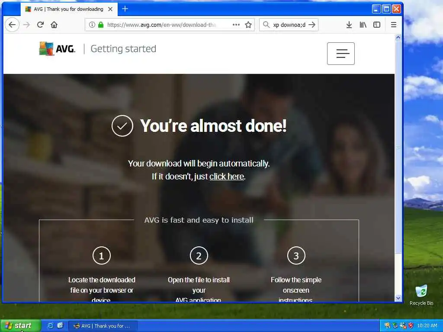Launch Internet Explorer from quick launch
This screenshot has width=443, height=332.
coord(50,326)
